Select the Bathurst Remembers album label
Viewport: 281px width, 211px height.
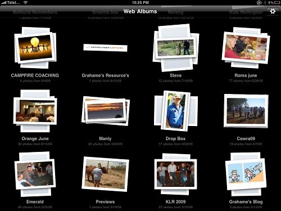[x=35, y=12]
